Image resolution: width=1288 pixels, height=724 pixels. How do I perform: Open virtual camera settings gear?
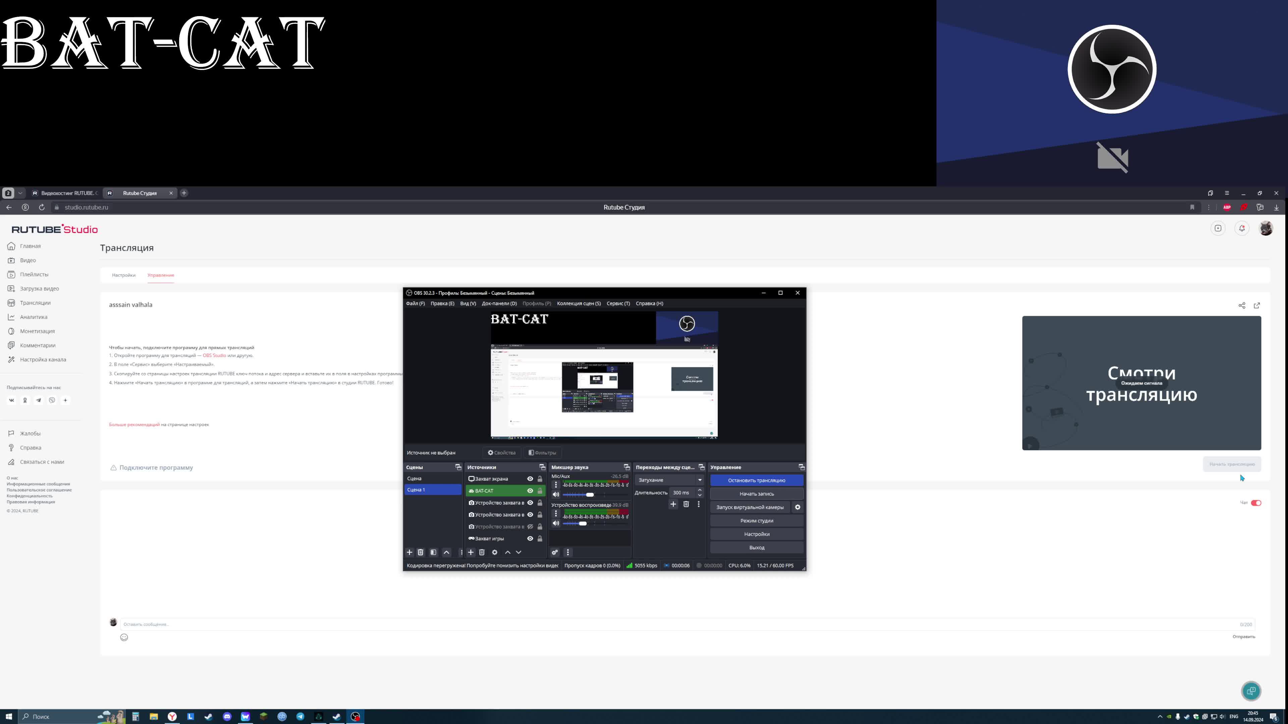[x=798, y=507]
